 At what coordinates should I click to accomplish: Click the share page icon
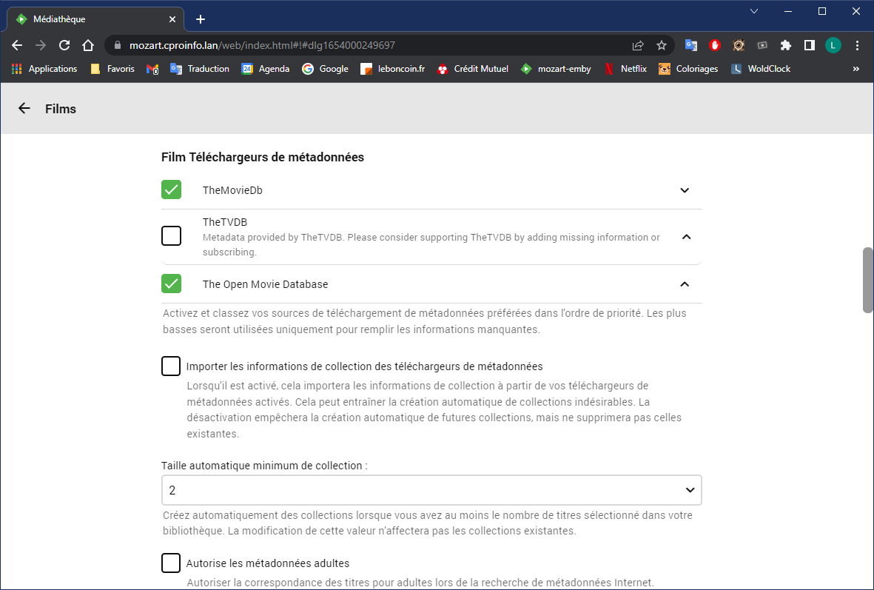pos(638,45)
